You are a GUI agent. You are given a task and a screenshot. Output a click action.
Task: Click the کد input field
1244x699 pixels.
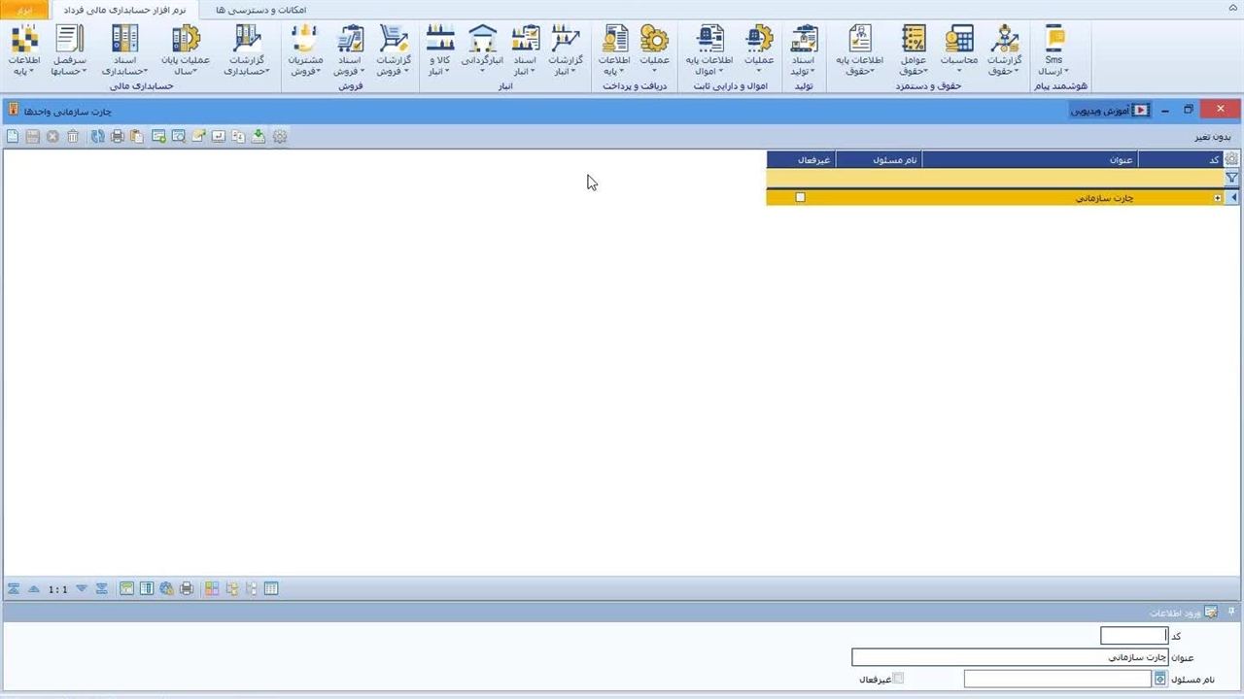point(1133,636)
